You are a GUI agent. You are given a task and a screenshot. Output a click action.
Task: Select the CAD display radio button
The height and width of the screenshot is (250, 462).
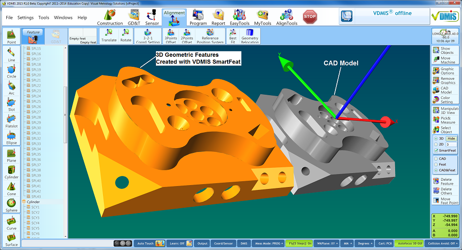(436, 159)
